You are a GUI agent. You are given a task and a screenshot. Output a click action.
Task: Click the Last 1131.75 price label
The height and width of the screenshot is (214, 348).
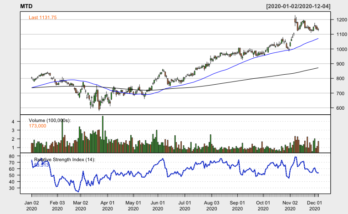(43, 17)
